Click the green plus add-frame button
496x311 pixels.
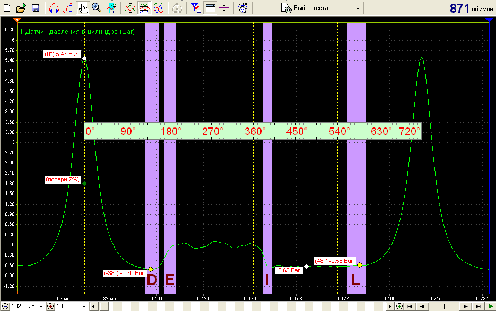point(399,306)
